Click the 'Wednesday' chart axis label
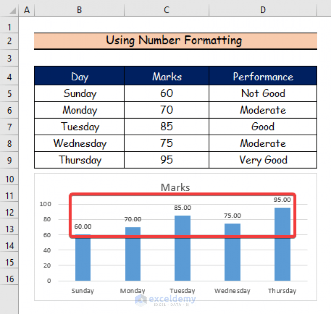Viewport: 331px width, 314px height. click(x=232, y=291)
